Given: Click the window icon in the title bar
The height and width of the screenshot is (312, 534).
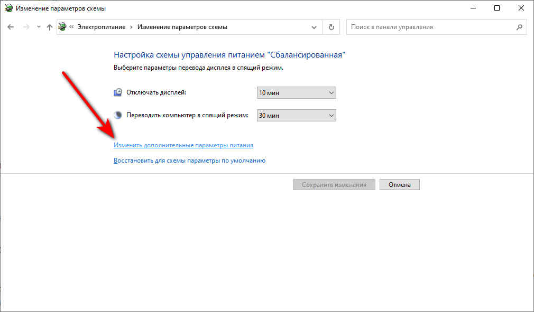Looking at the screenshot, I should (9, 8).
